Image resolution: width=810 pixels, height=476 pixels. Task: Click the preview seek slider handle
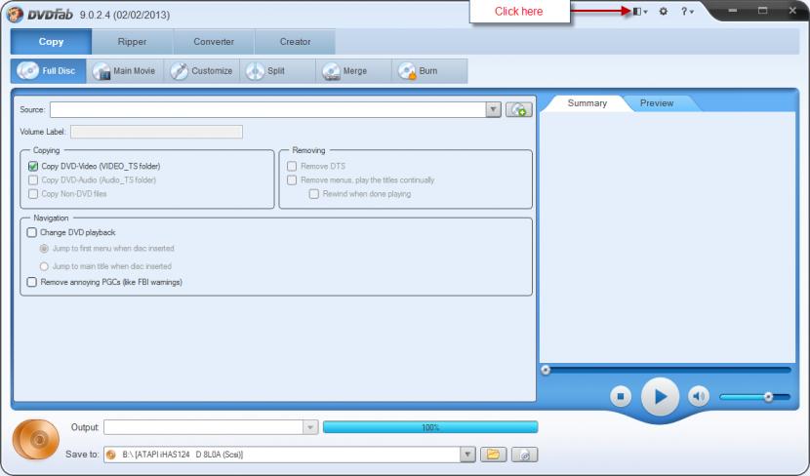click(x=546, y=370)
